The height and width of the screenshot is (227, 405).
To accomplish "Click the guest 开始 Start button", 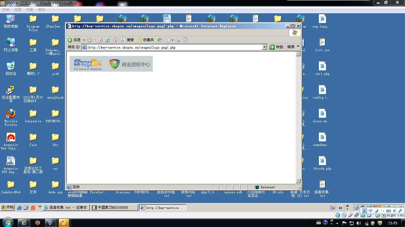I will (x=8, y=207).
